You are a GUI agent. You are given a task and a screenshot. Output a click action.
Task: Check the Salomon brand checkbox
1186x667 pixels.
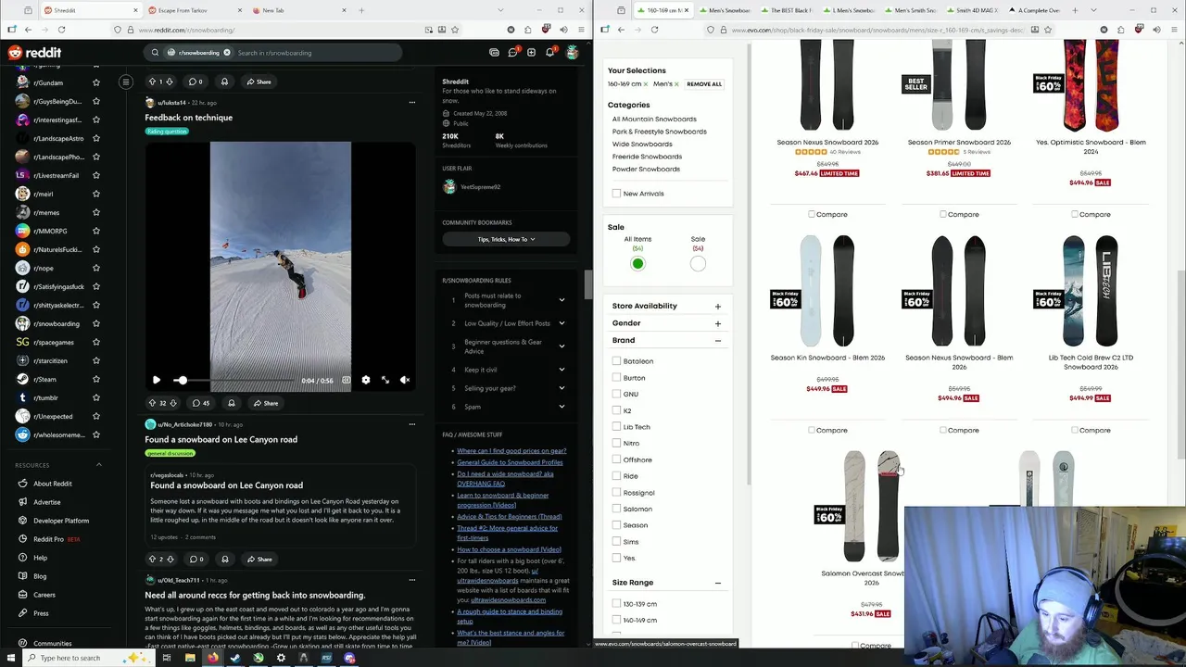pos(616,509)
